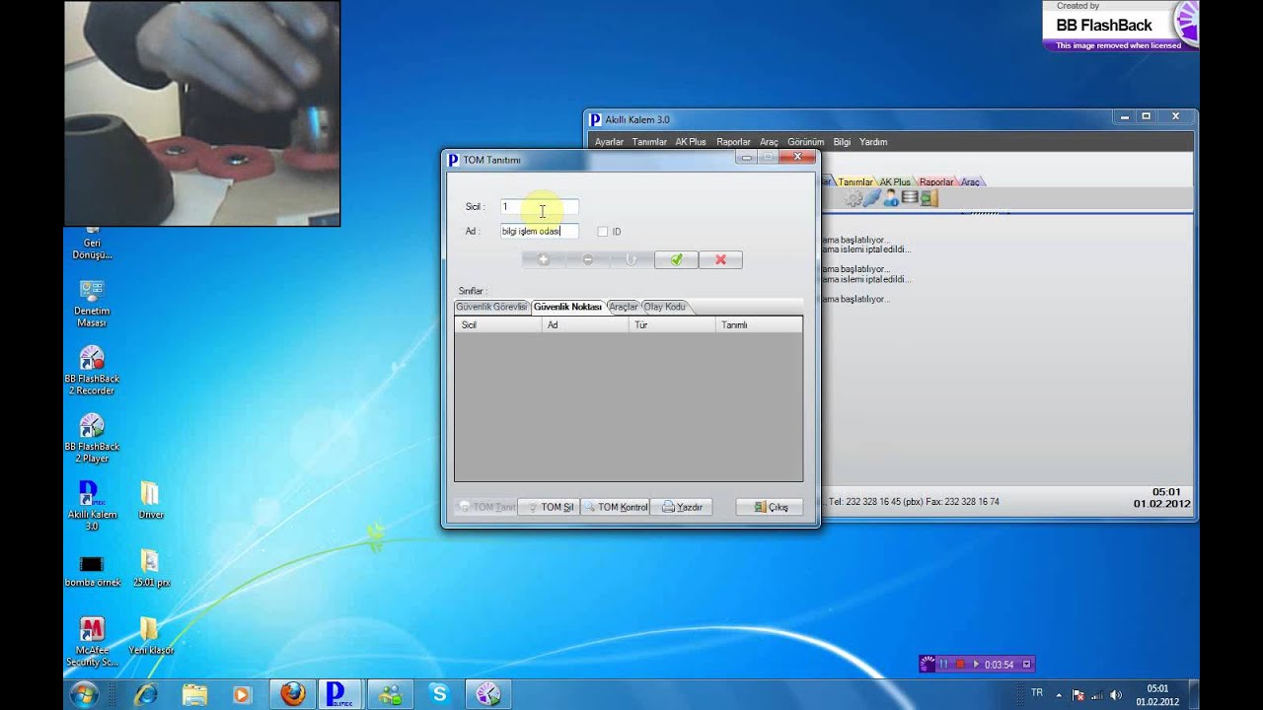Screen dimensions: 1263x710
Task: Open Ayarlar menu in Akıllı Kalem window
Action: point(609,142)
